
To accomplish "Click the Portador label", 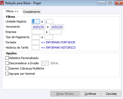I will [x=11, y=42].
